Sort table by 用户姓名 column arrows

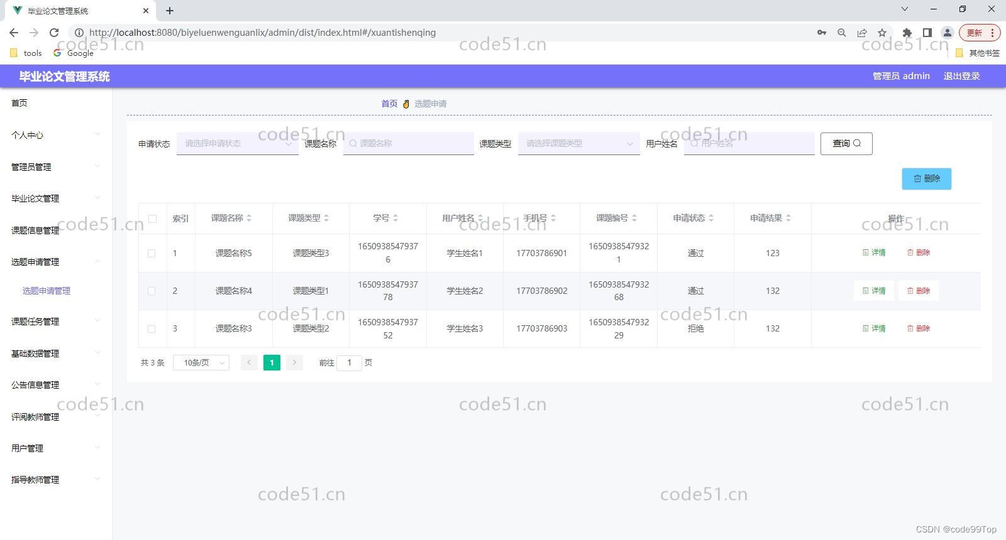click(x=480, y=219)
